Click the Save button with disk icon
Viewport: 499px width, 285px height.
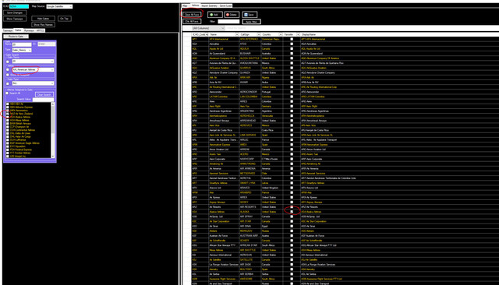pos(249,15)
